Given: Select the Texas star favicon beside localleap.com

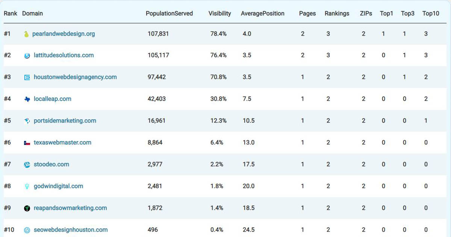Looking at the screenshot, I should [26, 99].
